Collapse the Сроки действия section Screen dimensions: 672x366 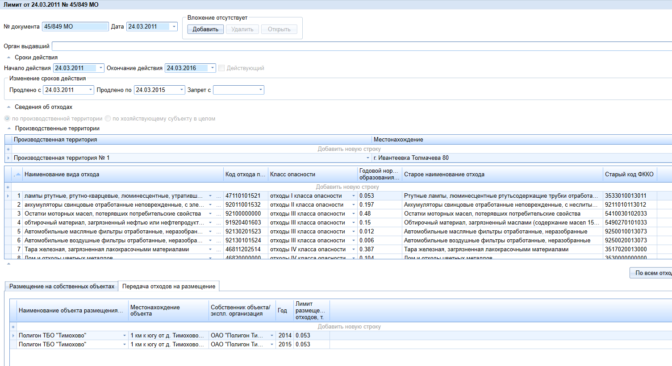tap(8, 58)
